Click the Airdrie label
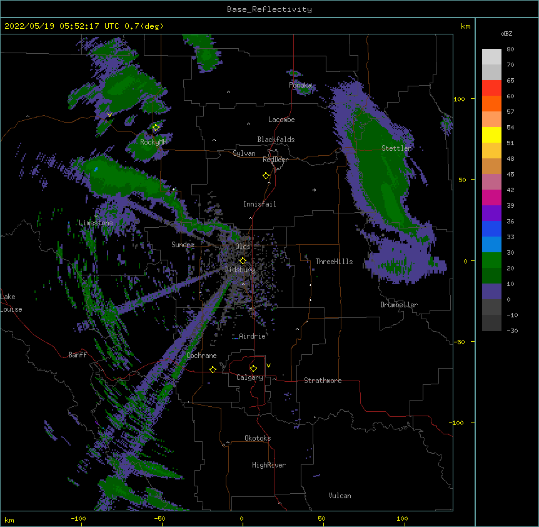 point(252,336)
